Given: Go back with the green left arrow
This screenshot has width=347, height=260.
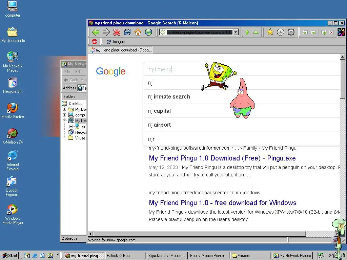Looking at the screenshot, I should coord(96,32).
